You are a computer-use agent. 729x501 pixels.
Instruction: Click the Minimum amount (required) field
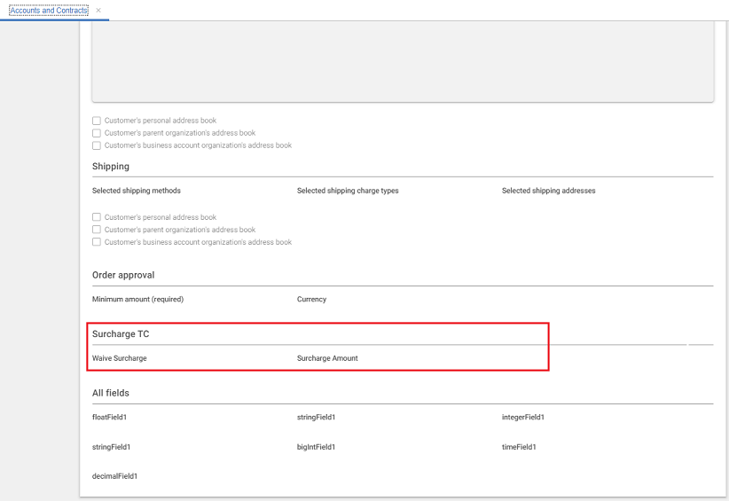tap(137, 300)
